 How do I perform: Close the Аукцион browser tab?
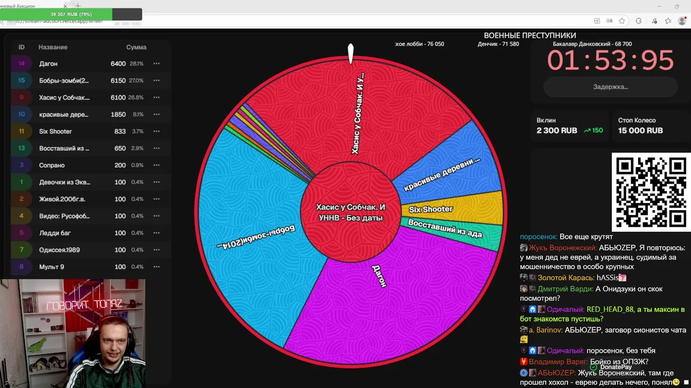point(65,6)
